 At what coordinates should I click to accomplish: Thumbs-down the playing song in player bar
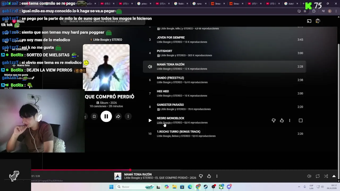coord(201,176)
